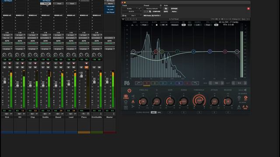Viewport: 280px width, 157px height.
Task: Go to previous preset arrow
Action: (217, 19)
